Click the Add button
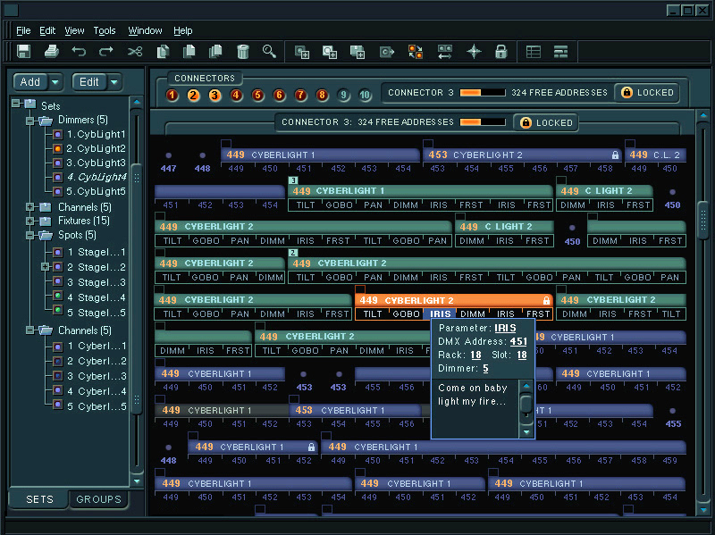This screenshot has height=535, width=715. click(30, 82)
